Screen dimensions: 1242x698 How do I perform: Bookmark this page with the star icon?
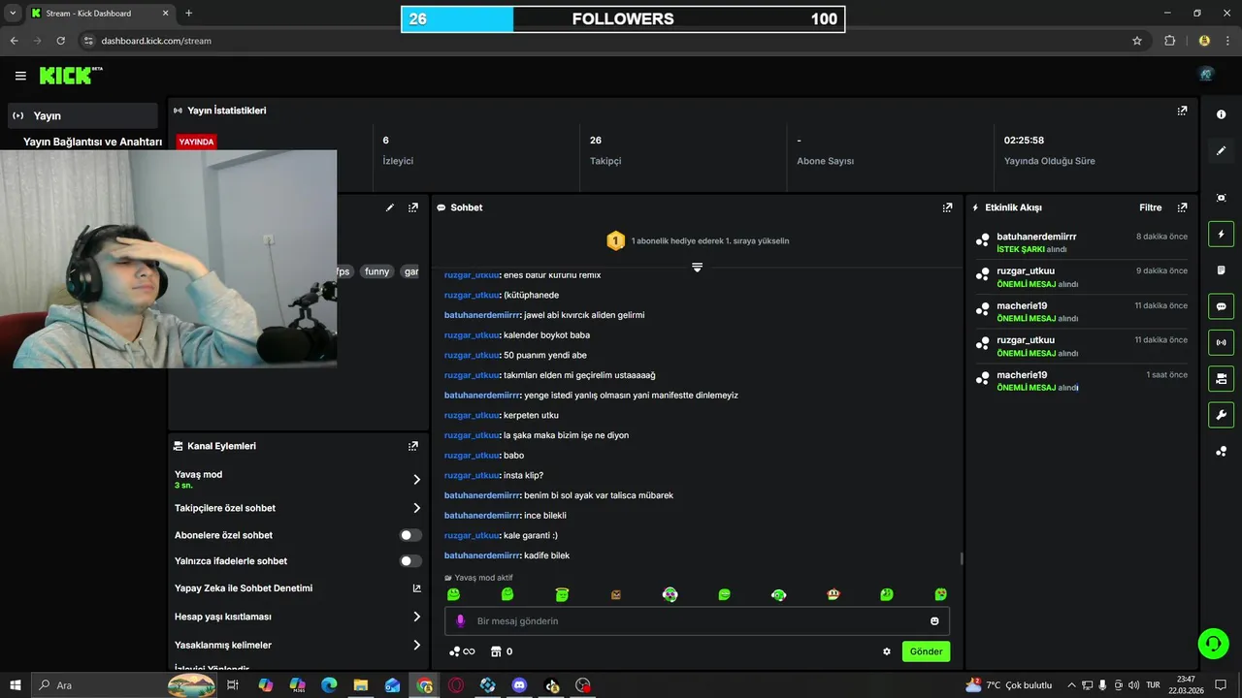(1137, 41)
